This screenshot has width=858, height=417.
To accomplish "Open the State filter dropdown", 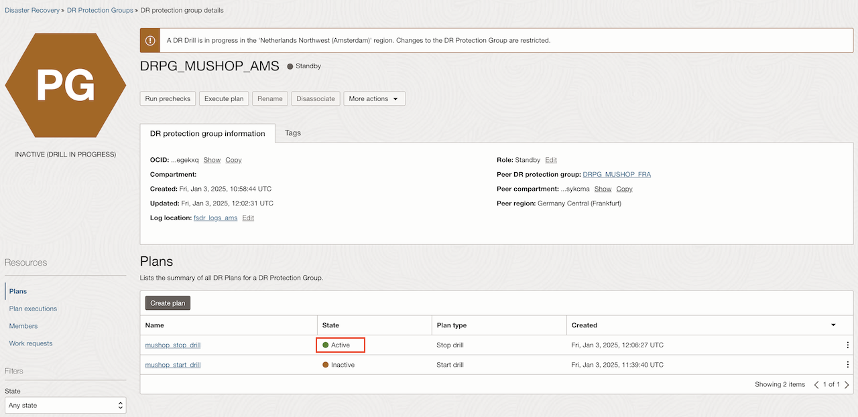I will coord(66,405).
